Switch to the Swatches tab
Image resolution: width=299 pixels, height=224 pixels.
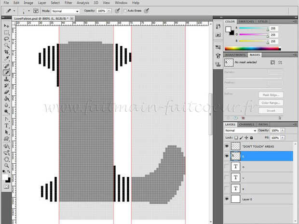coord(246,22)
